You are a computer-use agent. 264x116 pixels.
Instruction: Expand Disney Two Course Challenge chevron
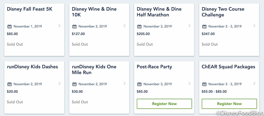254,26
